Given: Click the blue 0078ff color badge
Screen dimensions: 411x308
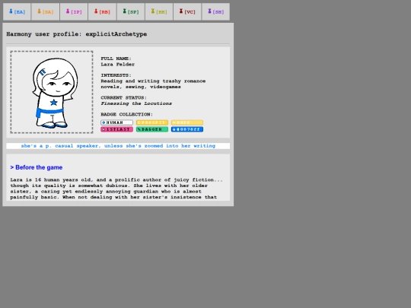Looking at the screenshot, I should click(x=187, y=129).
